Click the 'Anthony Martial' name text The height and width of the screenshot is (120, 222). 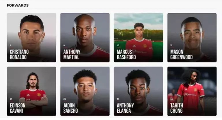click(x=72, y=54)
